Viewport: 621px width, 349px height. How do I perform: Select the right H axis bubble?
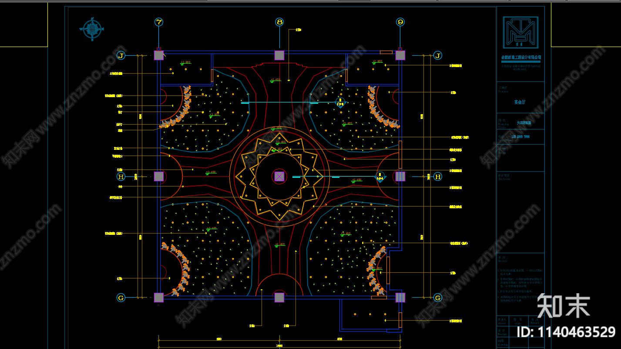[438, 176]
